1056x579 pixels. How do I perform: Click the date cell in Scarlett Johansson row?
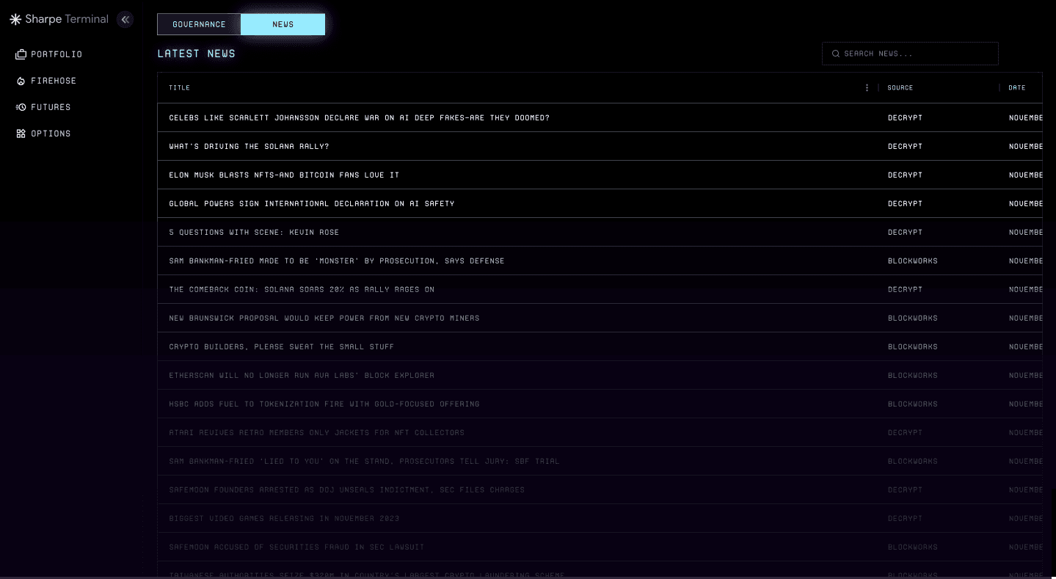[x=1025, y=117]
